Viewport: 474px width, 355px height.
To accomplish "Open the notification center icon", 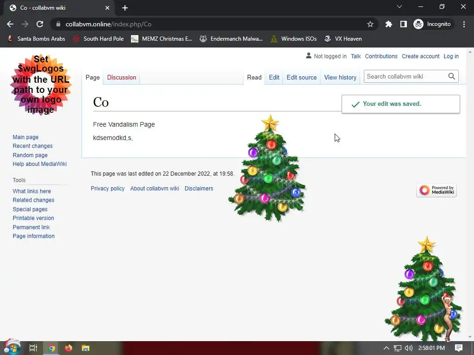I will [459, 348].
